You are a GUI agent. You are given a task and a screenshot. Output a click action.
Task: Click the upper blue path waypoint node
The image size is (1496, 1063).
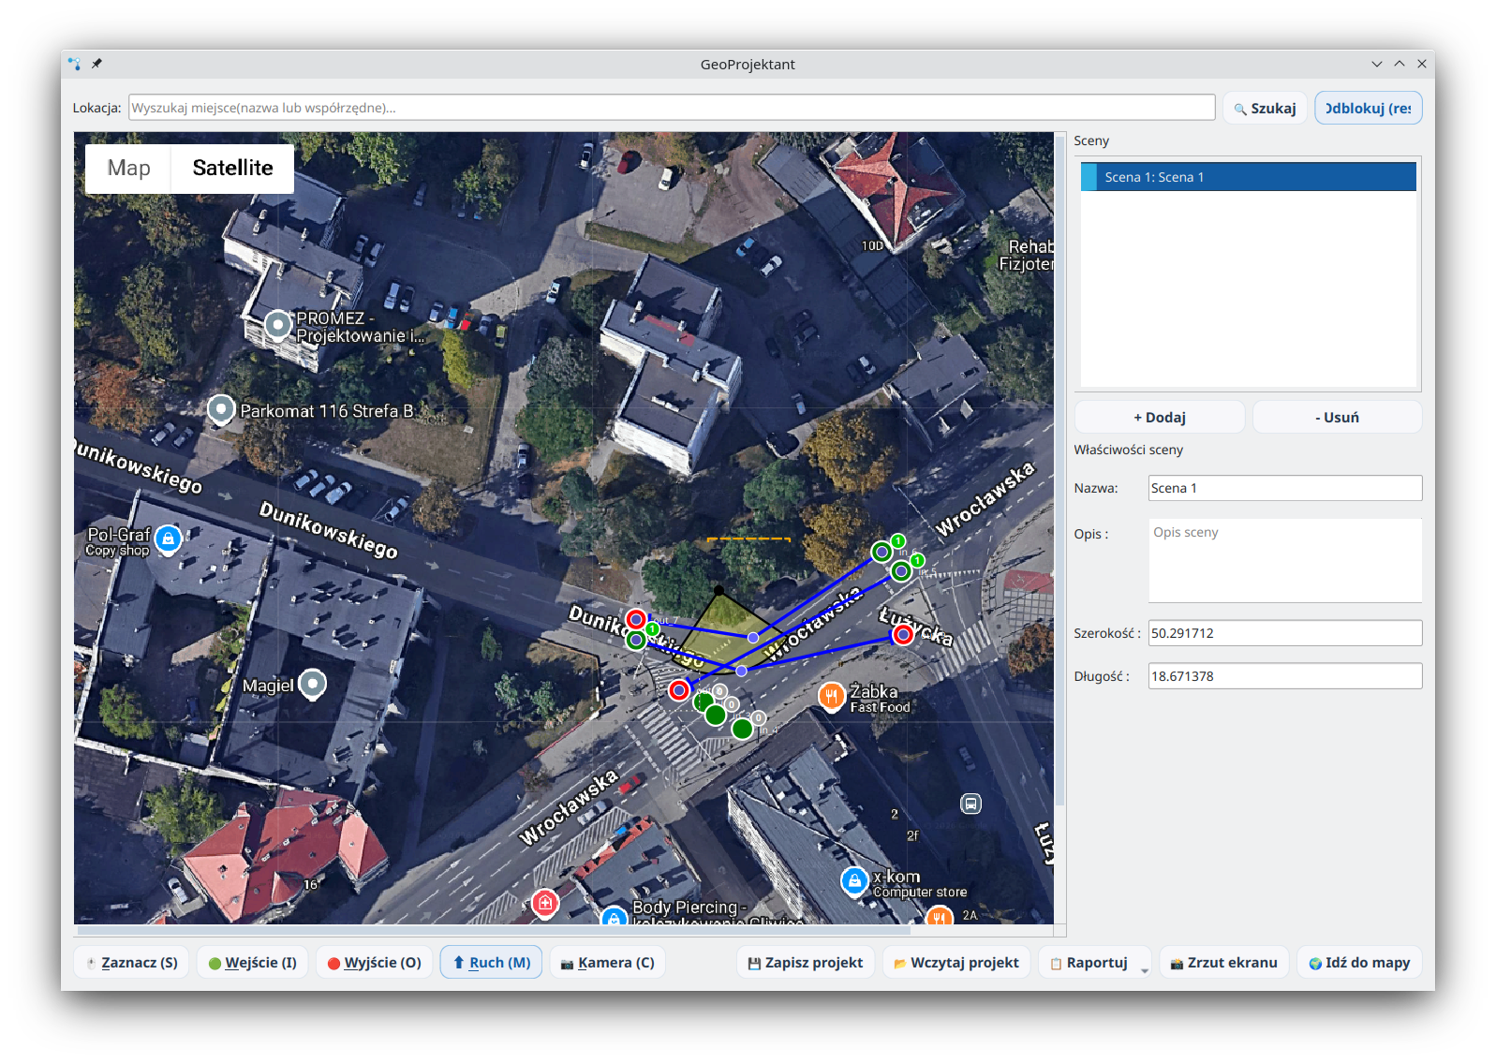(x=753, y=638)
